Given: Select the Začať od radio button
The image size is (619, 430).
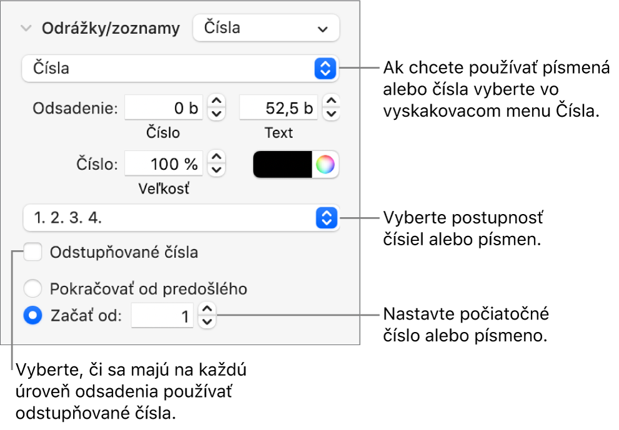Looking at the screenshot, I should pyautogui.click(x=32, y=316).
